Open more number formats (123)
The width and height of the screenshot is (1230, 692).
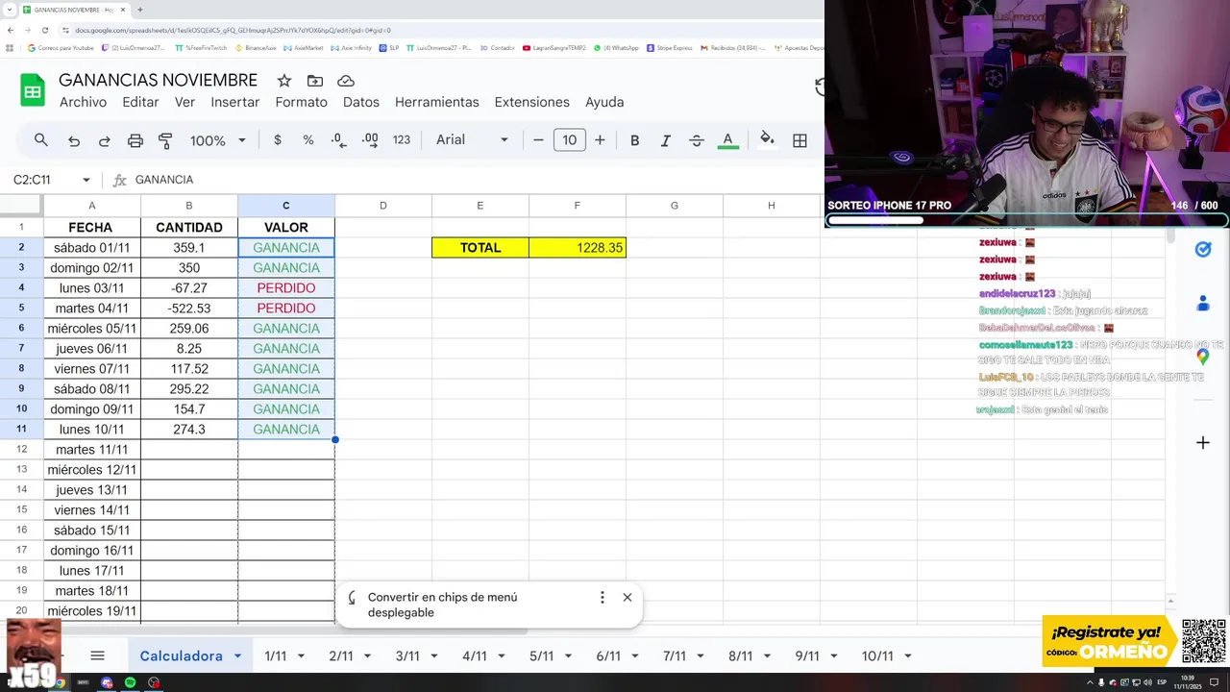(402, 140)
